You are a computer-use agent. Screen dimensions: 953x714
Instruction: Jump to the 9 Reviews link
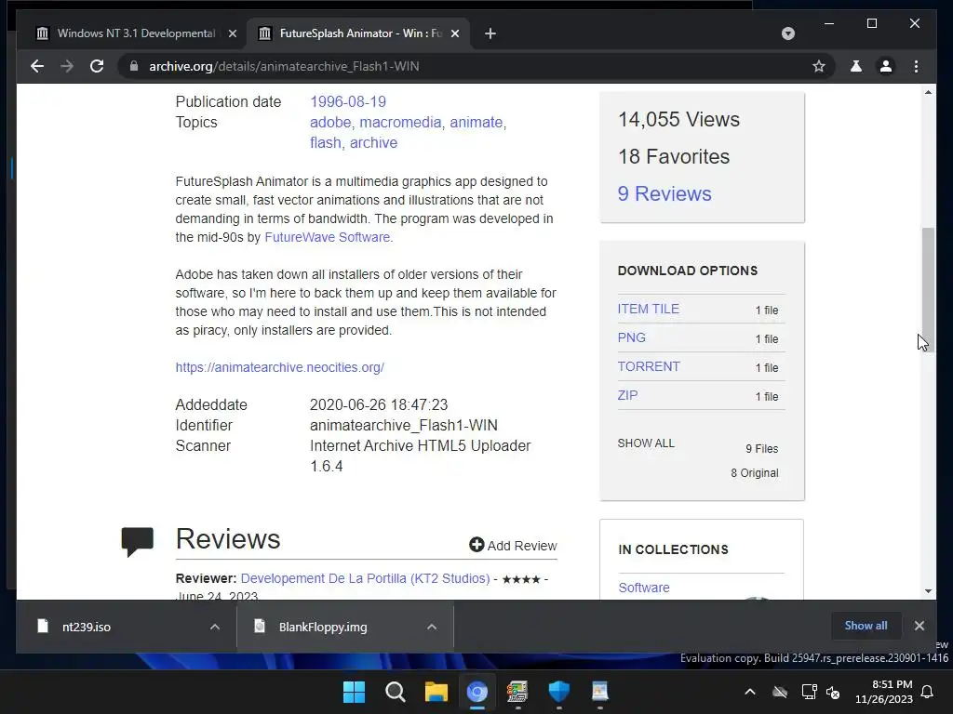click(x=664, y=193)
